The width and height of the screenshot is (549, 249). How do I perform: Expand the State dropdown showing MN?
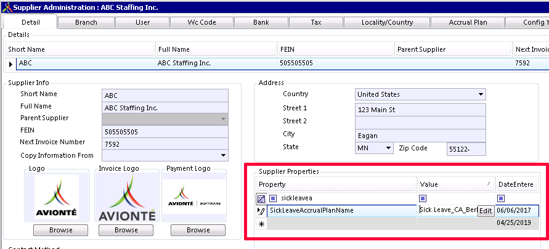(388, 148)
